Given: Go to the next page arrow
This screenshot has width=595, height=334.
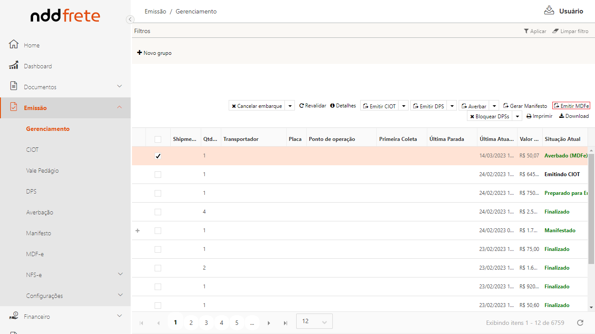Looking at the screenshot, I should click(269, 323).
